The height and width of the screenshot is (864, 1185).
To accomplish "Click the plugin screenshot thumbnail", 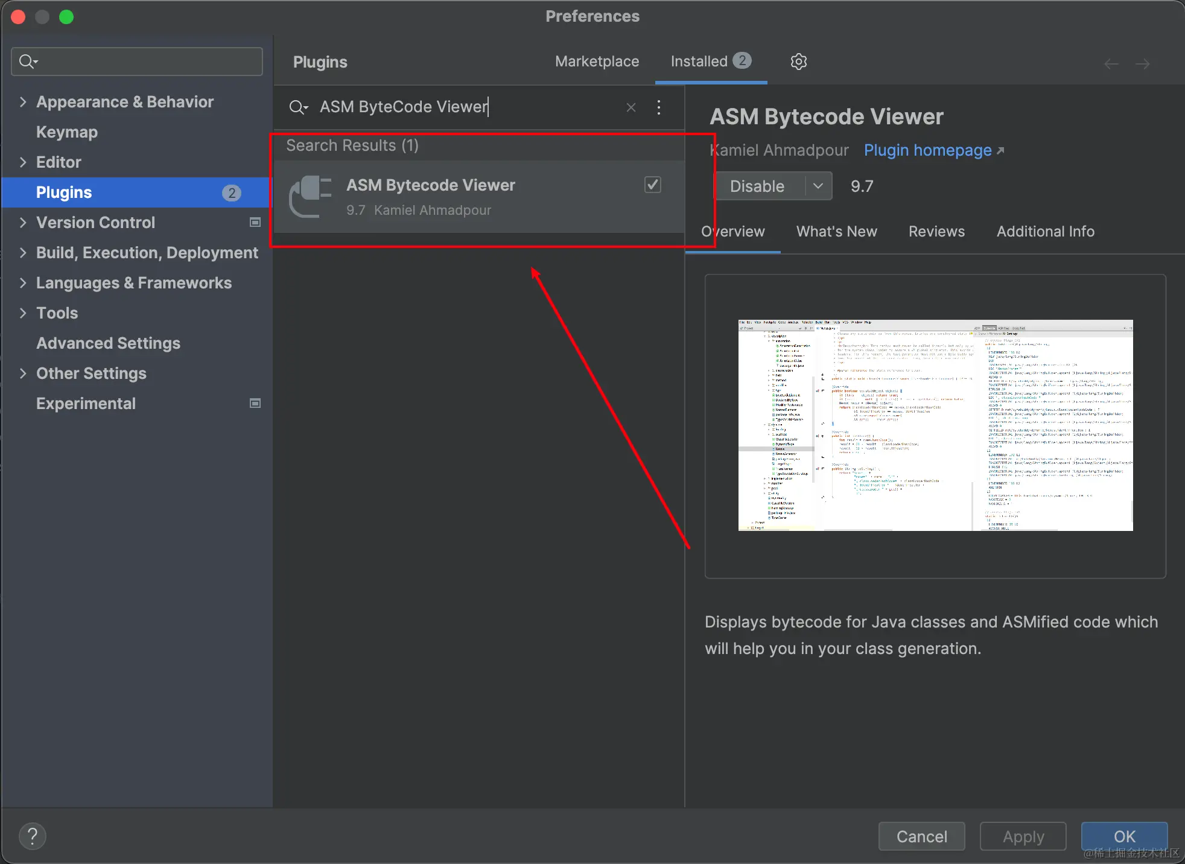I will [935, 425].
